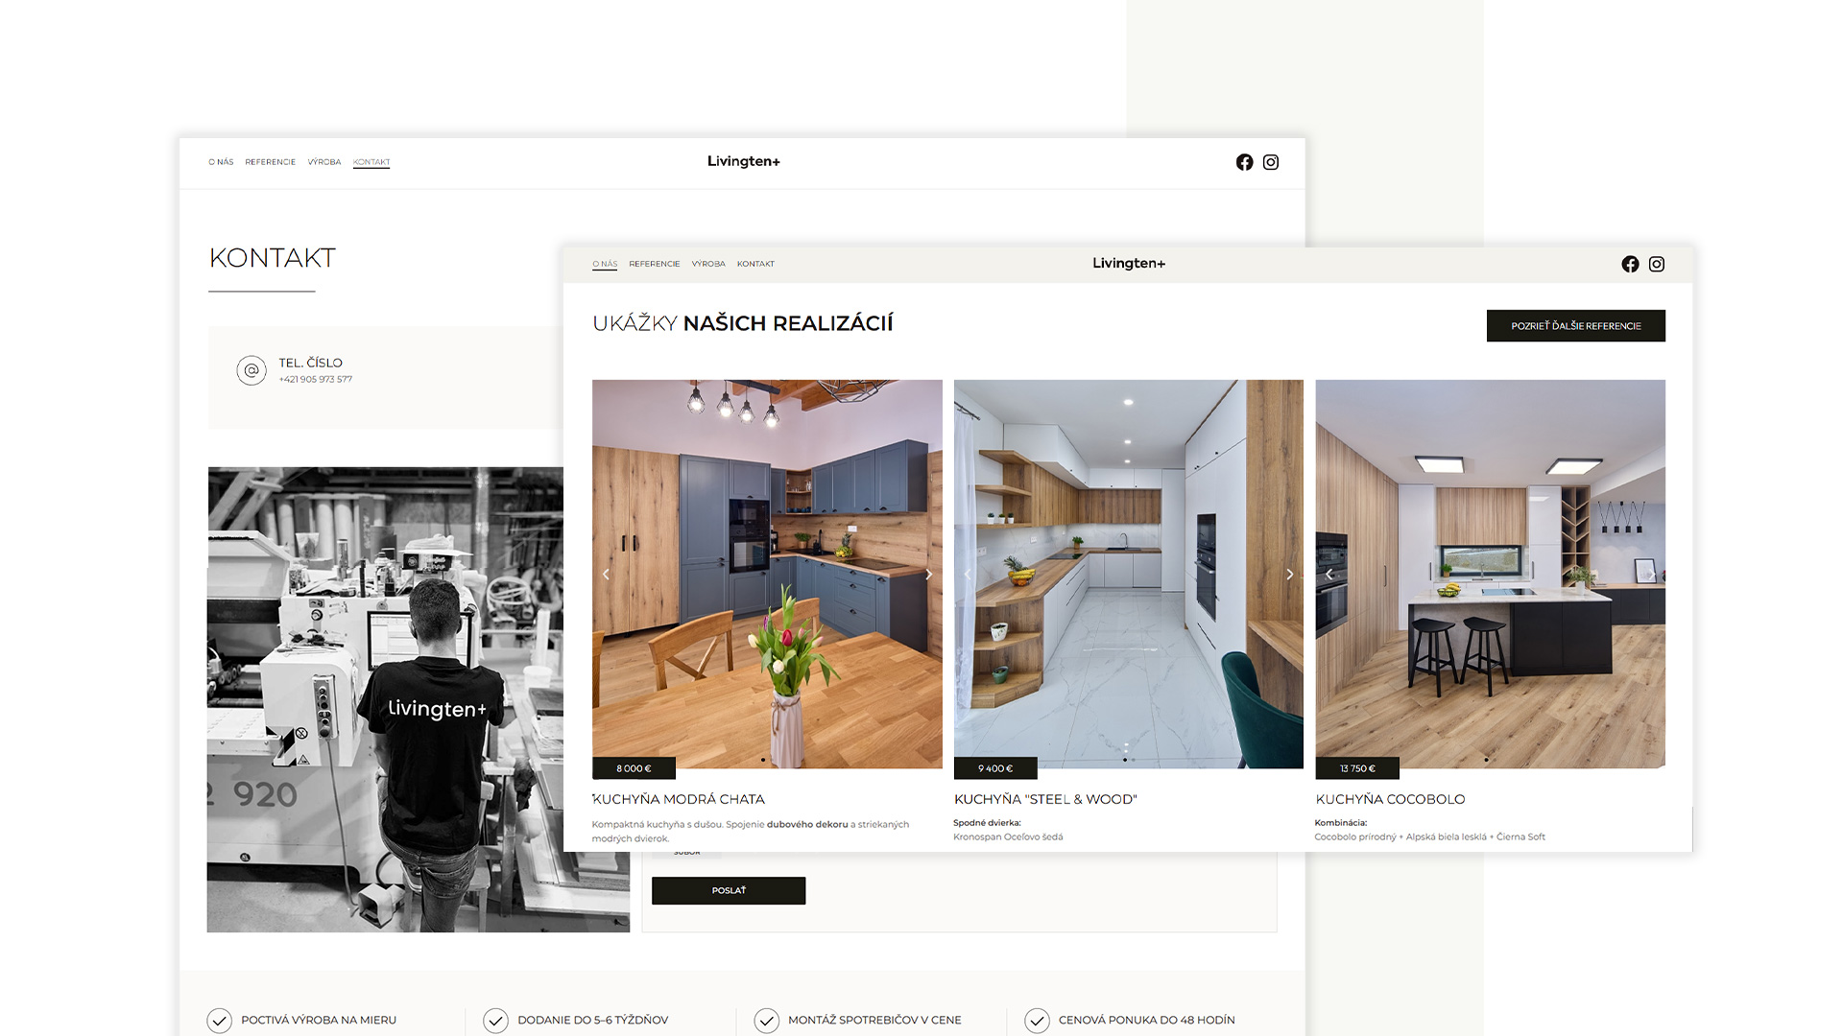Open the blue cabin kitchen photo
Screen dimensions: 1843x1036
coord(767,574)
